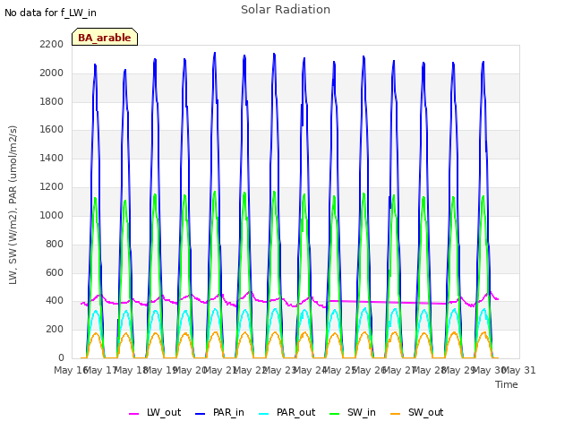The image size is (573, 430).
Task: Click the 2200 y-axis tick label
Action: (52, 45)
